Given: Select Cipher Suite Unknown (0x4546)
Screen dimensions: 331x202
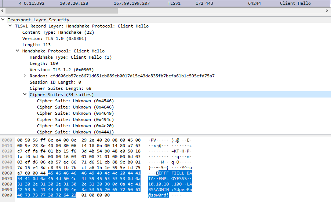Looking at the screenshot, I should [75, 101].
